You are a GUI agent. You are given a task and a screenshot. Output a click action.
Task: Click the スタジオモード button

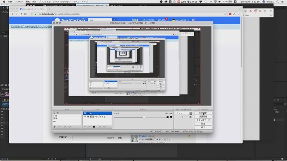click(203, 120)
